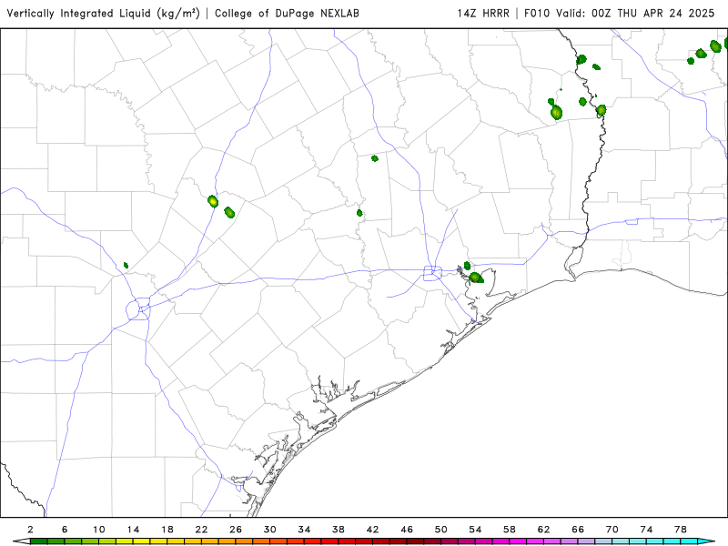Click the storm cell on the Texas-Louisiana border river
This screenshot has width=728, height=546.
(x=601, y=110)
